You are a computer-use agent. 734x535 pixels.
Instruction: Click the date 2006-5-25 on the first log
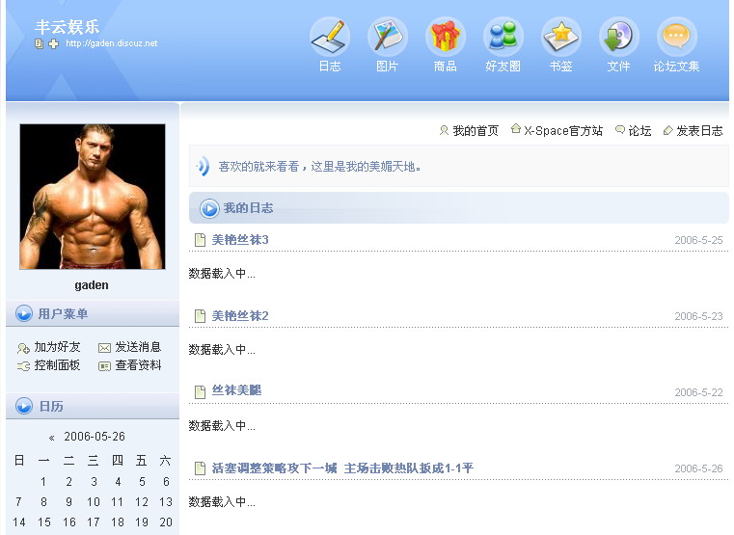click(x=699, y=240)
